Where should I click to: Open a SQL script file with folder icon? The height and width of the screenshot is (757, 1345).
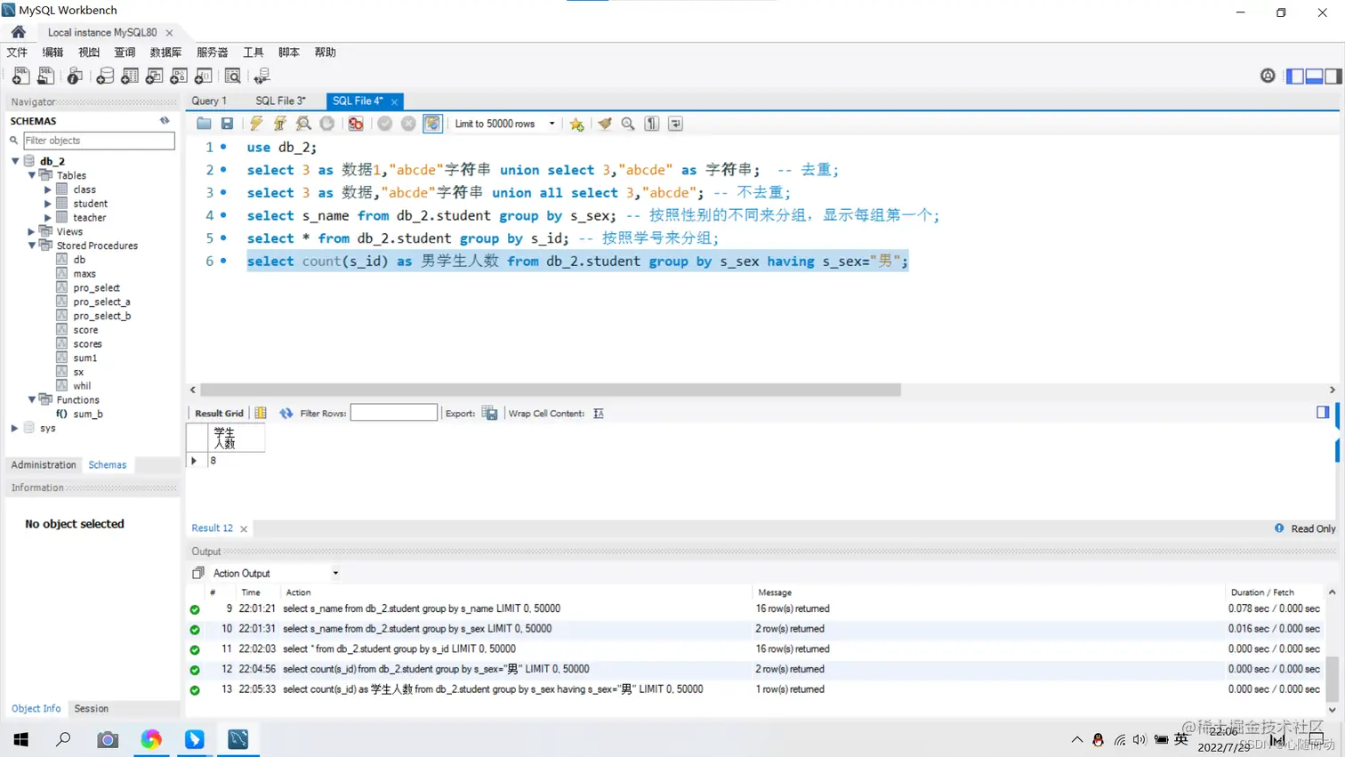204,124
